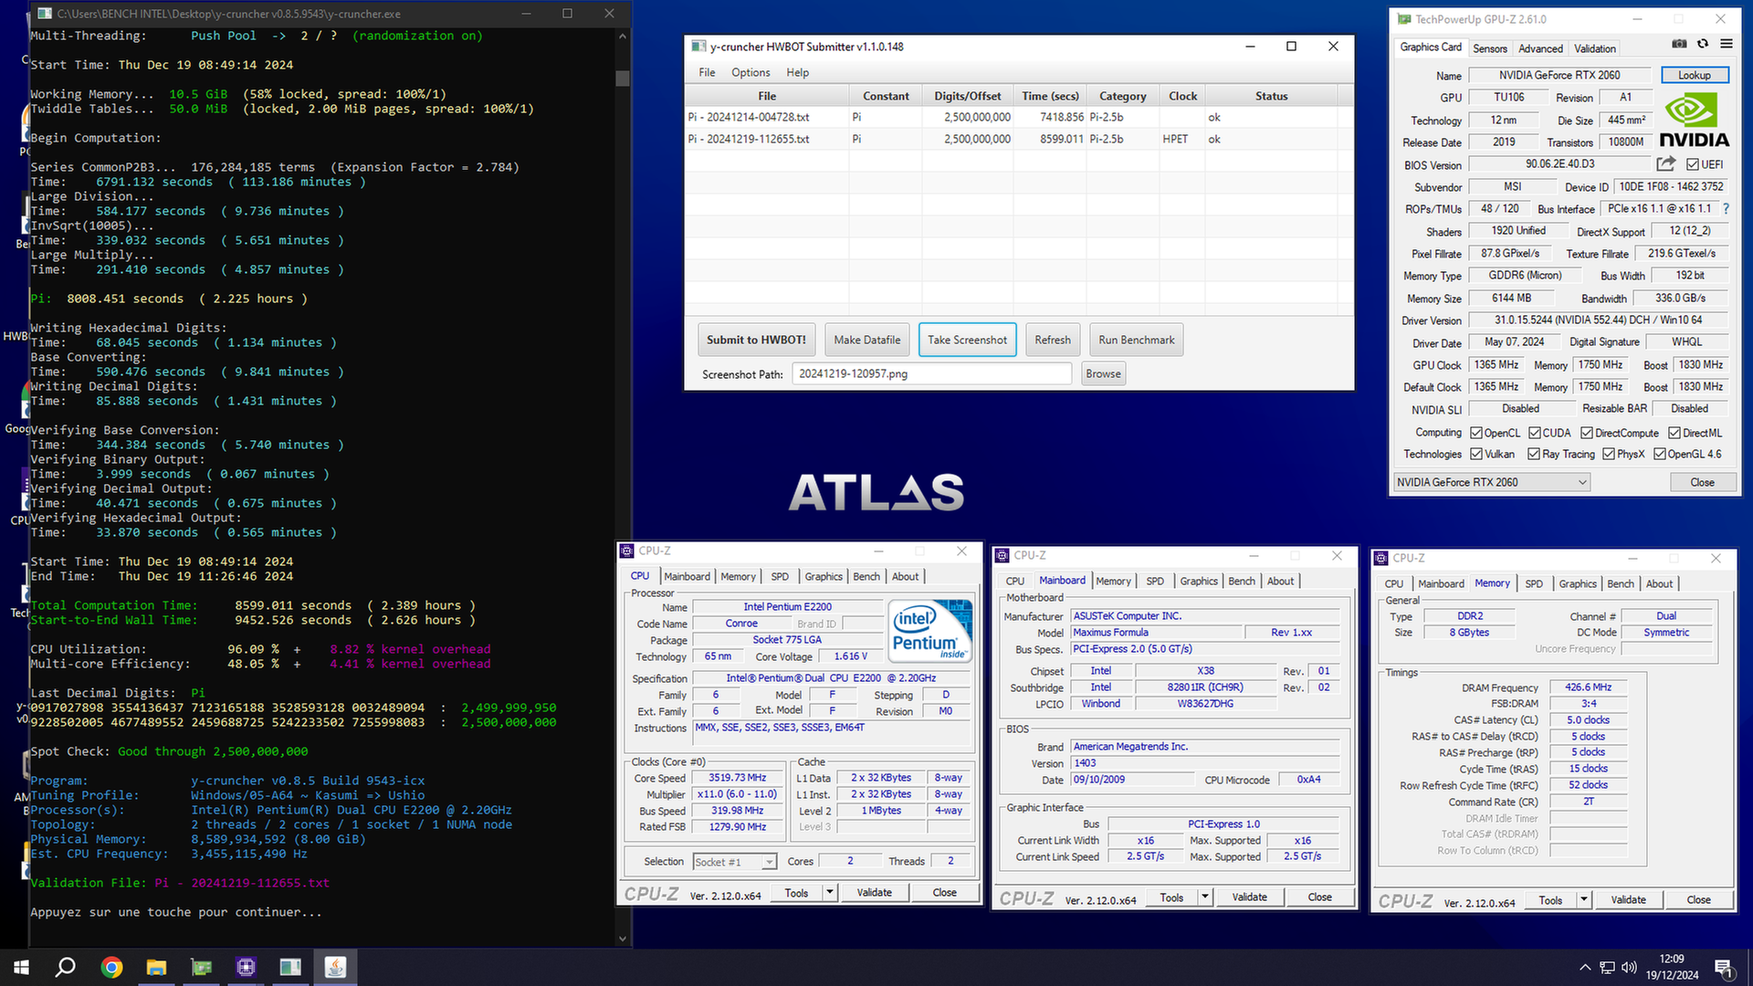Toggle the DirectML checkbox
Screen dimensions: 1753x986
[x=1674, y=433]
